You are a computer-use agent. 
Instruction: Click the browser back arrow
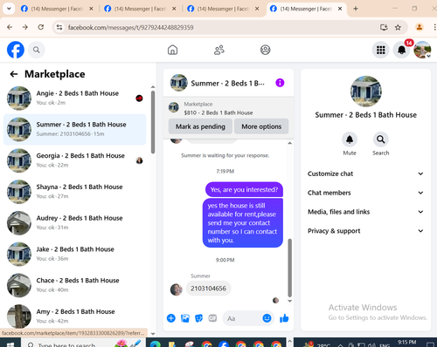(10, 27)
